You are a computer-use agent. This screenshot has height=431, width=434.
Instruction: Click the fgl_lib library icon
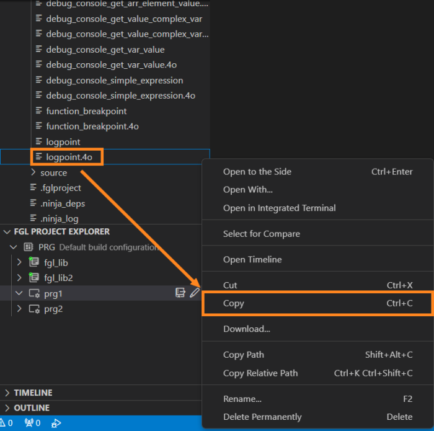(34, 262)
